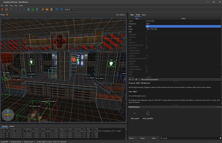The height and width of the screenshot is (143, 222).
Task: Open the Name sort dropdown in Entity Browser
Action: 132,138
